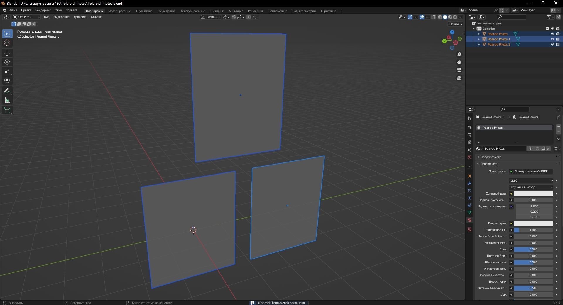Viewport: 563px width, 305px height.
Task: Click the Select Box tool
Action: pos(7,34)
